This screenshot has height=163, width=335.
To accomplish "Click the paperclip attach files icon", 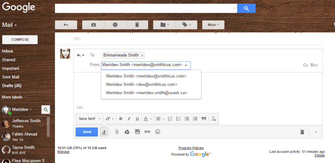I will point(117,132).
